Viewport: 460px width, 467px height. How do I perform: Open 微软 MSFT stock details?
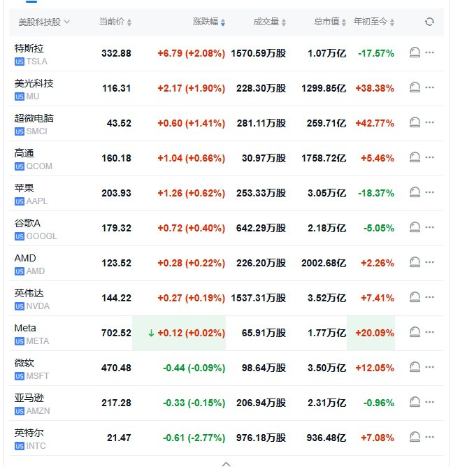[x=31, y=369]
